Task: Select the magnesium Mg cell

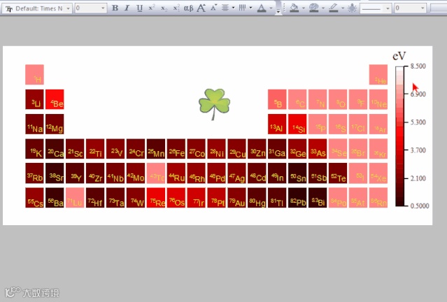Action: [x=55, y=124]
